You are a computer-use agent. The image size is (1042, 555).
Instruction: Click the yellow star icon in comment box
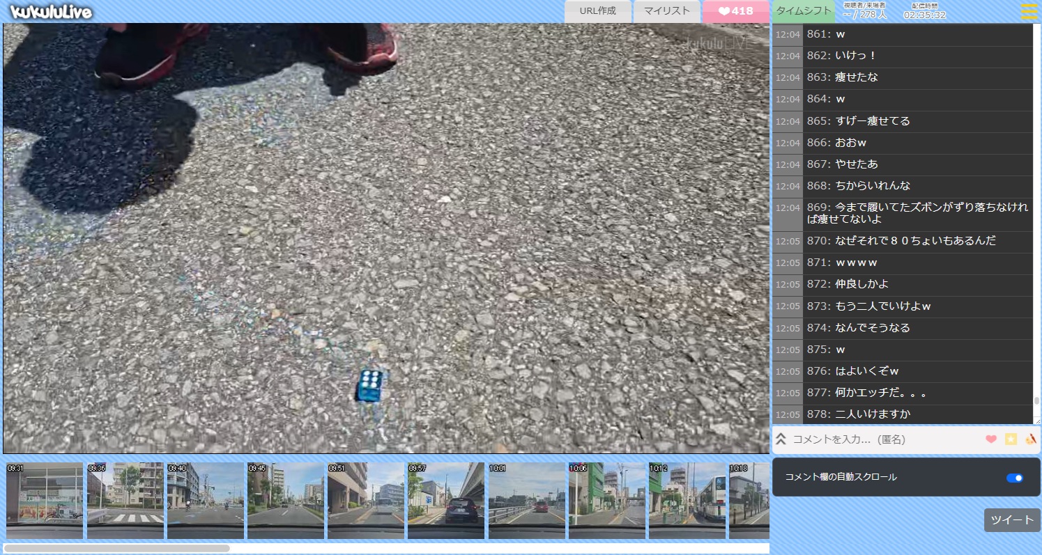point(1011,439)
